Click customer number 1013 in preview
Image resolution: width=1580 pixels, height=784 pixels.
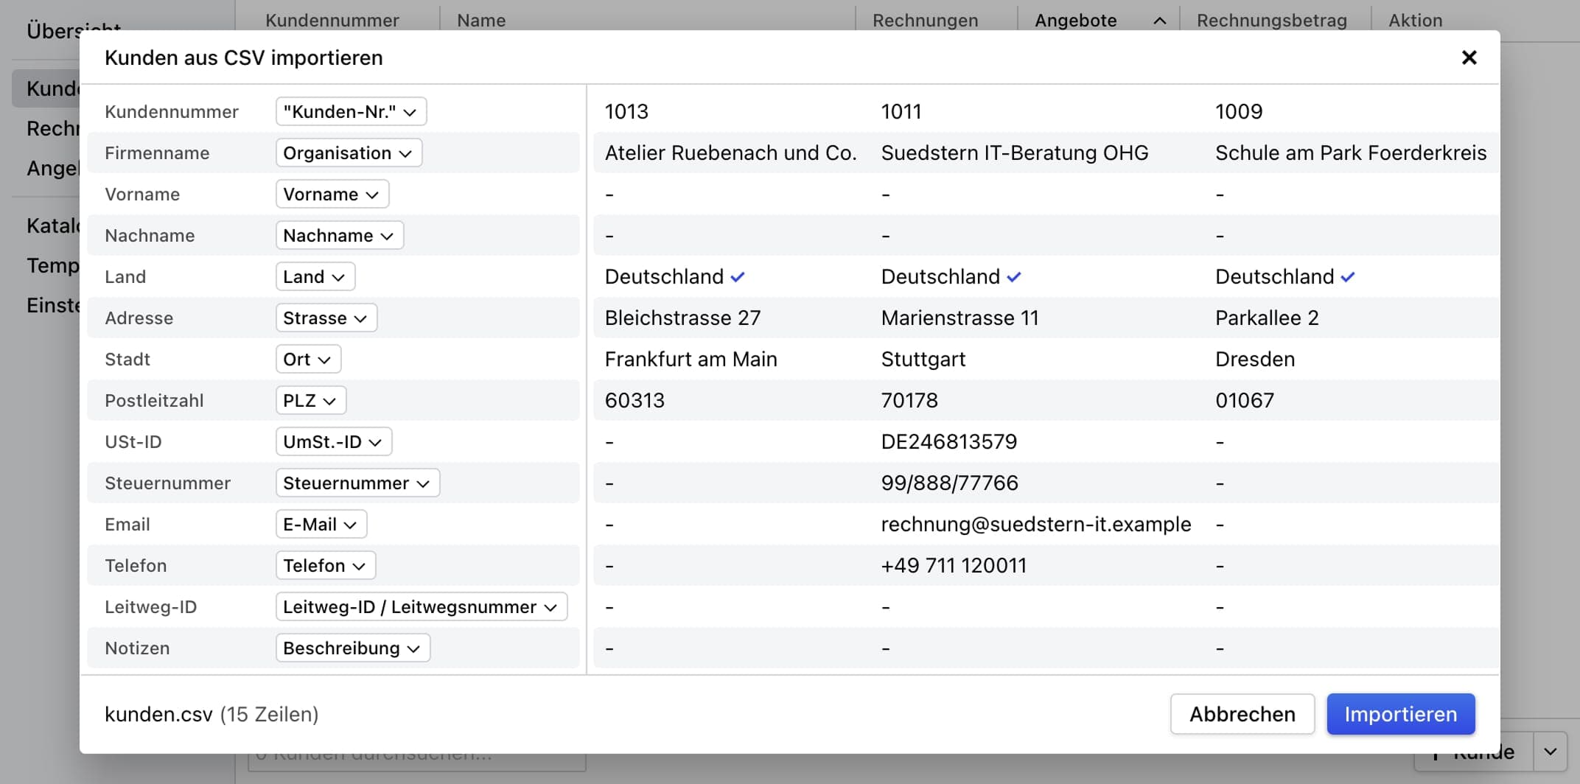pyautogui.click(x=626, y=111)
